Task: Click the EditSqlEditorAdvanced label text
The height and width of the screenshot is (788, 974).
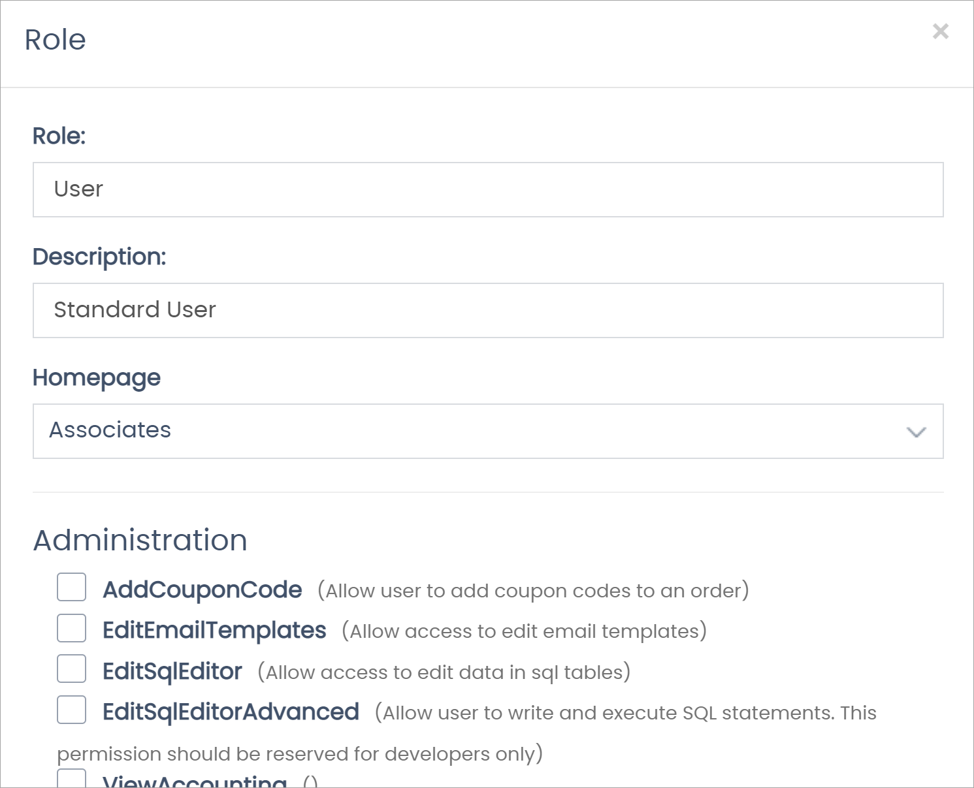Action: (x=231, y=712)
